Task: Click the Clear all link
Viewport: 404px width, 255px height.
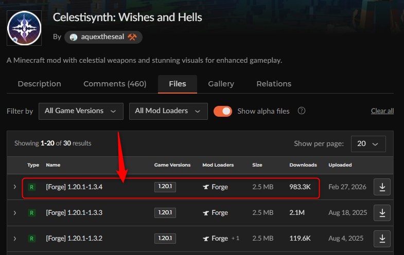Action: [382, 111]
